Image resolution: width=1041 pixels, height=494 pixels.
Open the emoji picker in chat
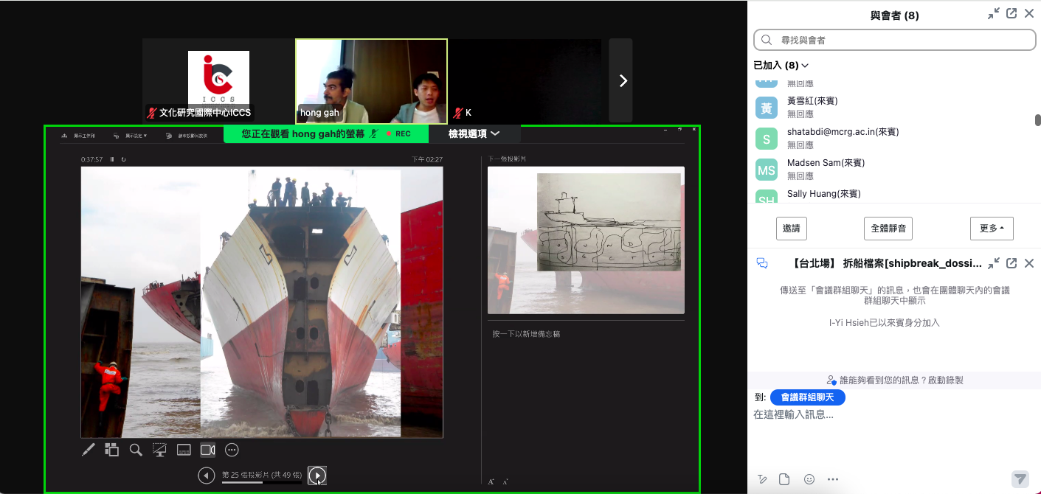click(809, 479)
